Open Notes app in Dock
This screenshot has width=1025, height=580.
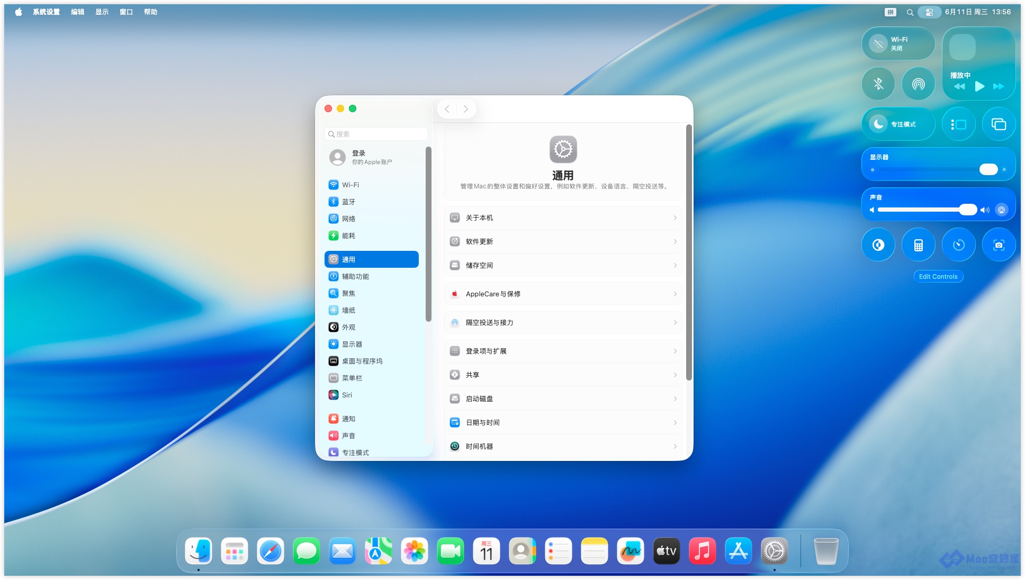(595, 551)
